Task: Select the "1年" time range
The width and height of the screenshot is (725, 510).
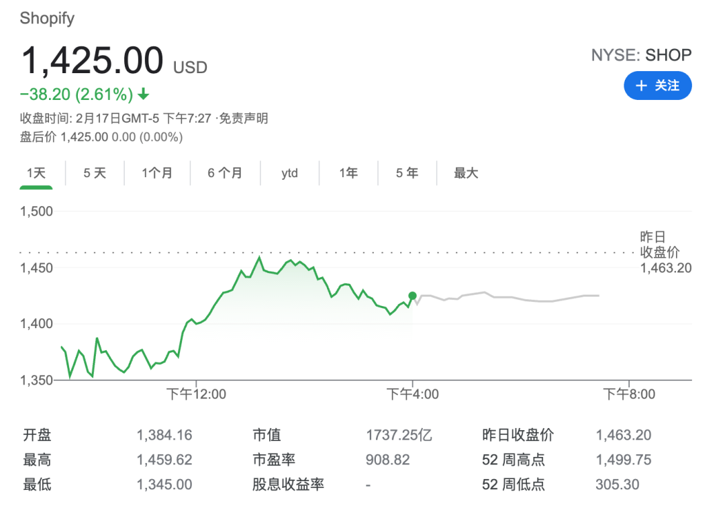Action: 348,172
